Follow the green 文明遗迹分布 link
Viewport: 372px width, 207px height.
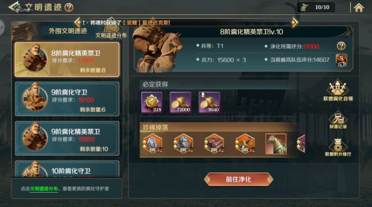click(44, 189)
